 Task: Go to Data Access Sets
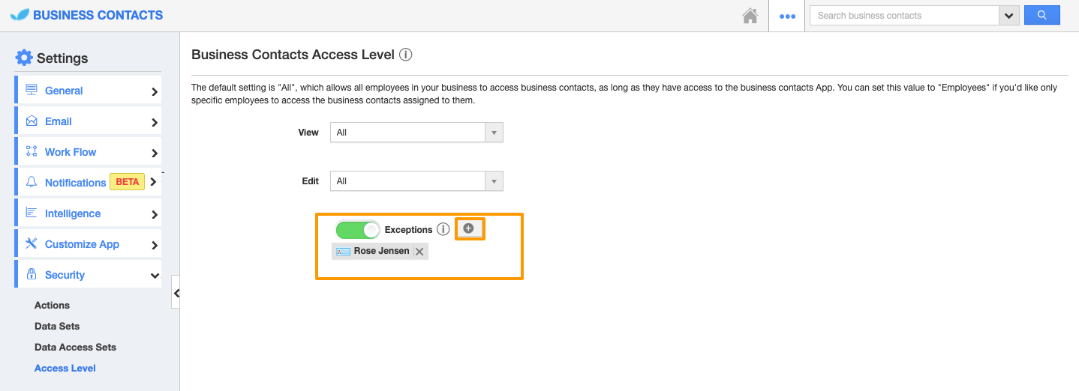click(x=75, y=347)
